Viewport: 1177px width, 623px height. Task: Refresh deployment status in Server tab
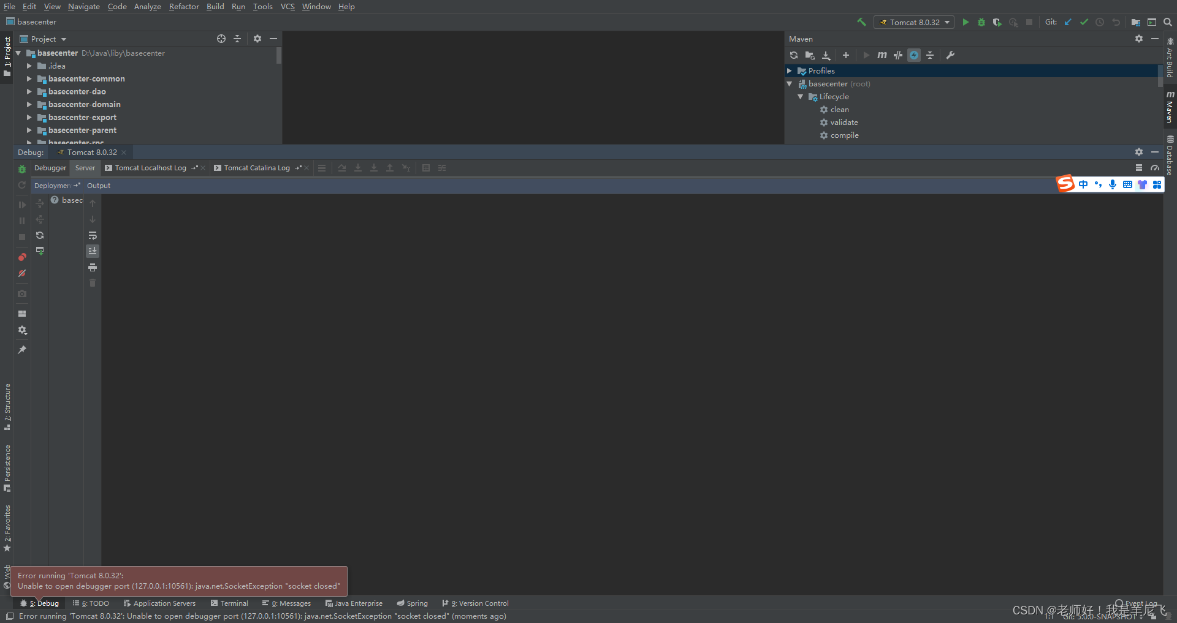pyautogui.click(x=40, y=235)
